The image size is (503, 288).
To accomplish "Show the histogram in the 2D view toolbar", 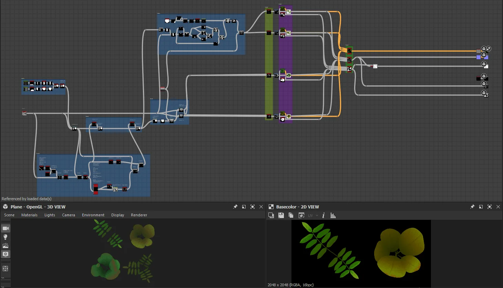I will [x=333, y=215].
